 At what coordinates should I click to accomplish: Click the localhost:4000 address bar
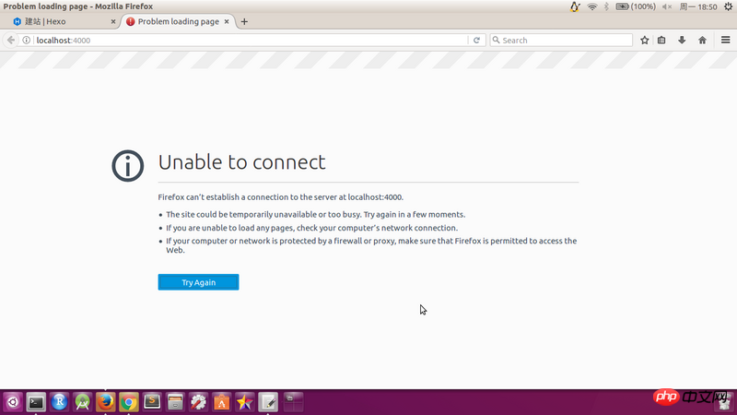pyautogui.click(x=252, y=40)
